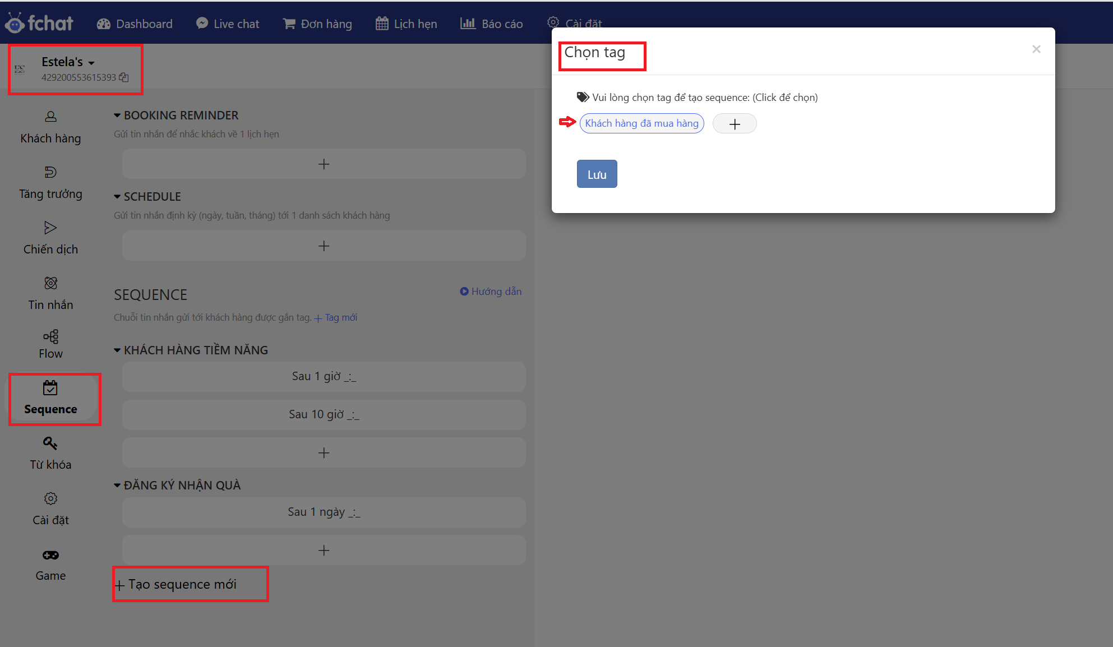Click the Dashboard gauge icon
1113x647 pixels.
click(104, 24)
